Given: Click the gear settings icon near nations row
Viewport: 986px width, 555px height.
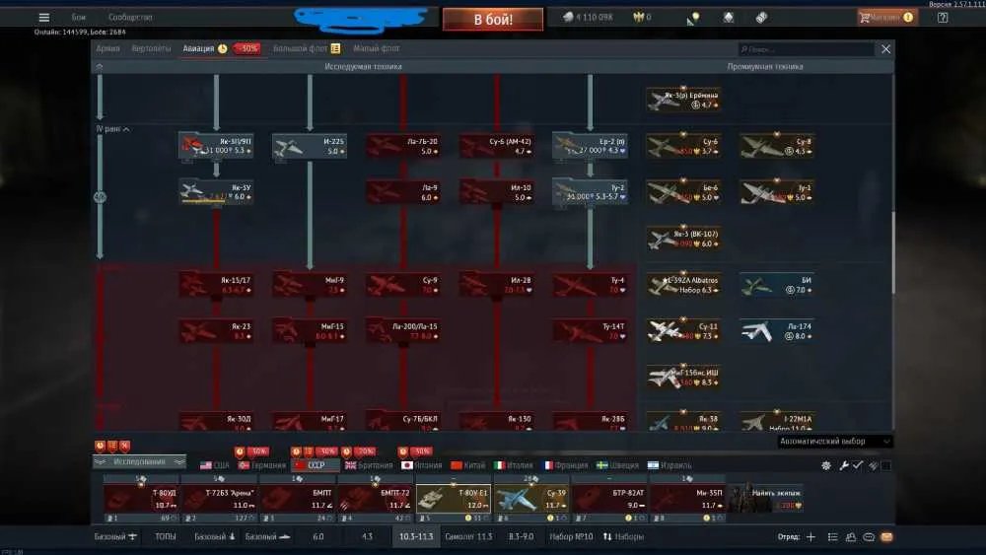Looking at the screenshot, I should coord(826,465).
